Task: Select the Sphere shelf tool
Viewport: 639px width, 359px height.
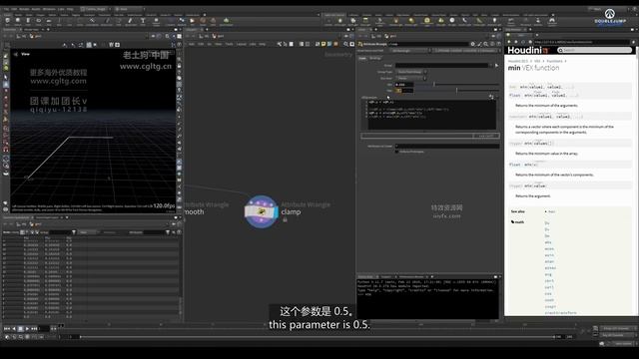Action: click(x=18, y=21)
